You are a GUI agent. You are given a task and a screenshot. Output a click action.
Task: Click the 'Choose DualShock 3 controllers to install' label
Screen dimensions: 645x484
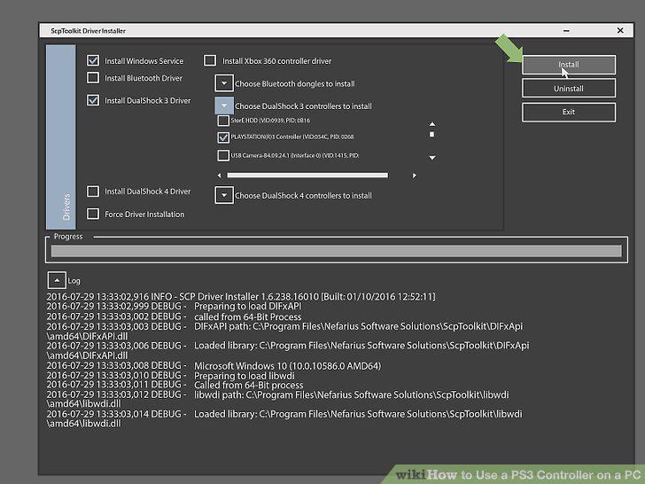click(303, 106)
